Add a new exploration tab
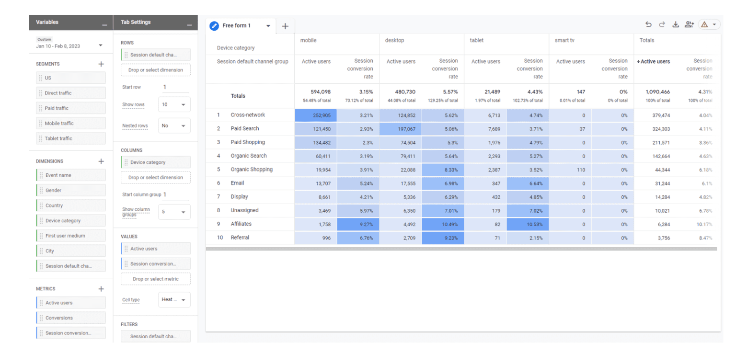This screenshot has height=353, width=736. click(x=285, y=26)
